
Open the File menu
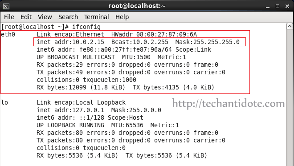pos(9,17)
